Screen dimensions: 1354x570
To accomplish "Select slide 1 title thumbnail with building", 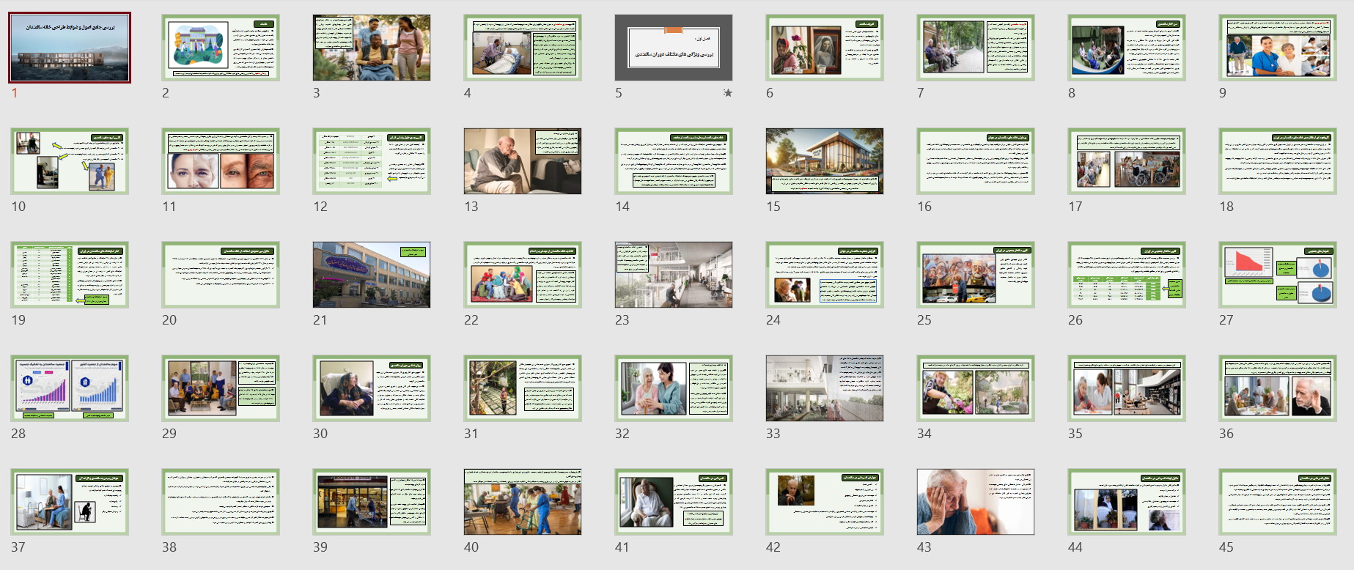I will point(70,48).
